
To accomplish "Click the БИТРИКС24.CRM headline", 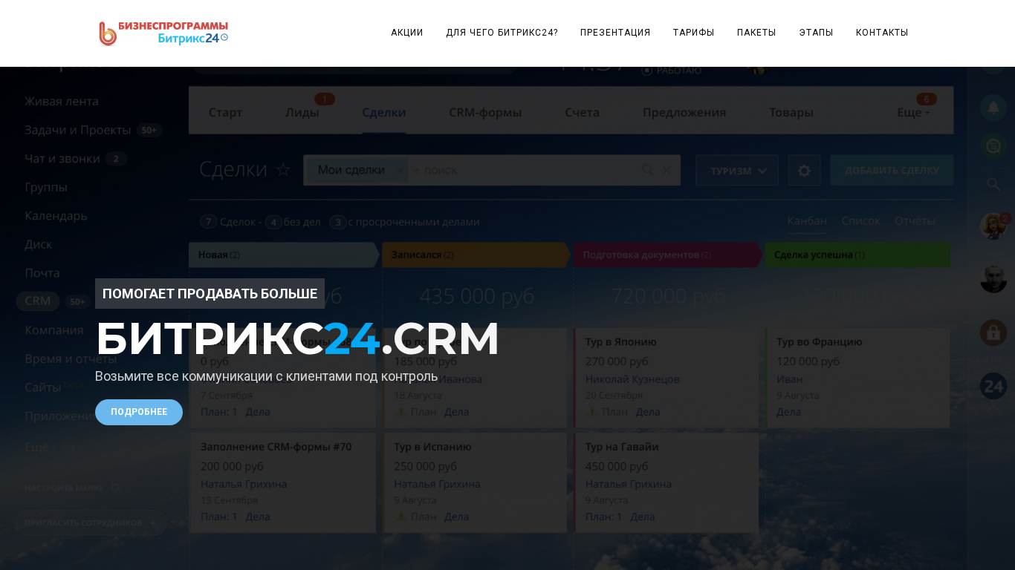I will (297, 338).
